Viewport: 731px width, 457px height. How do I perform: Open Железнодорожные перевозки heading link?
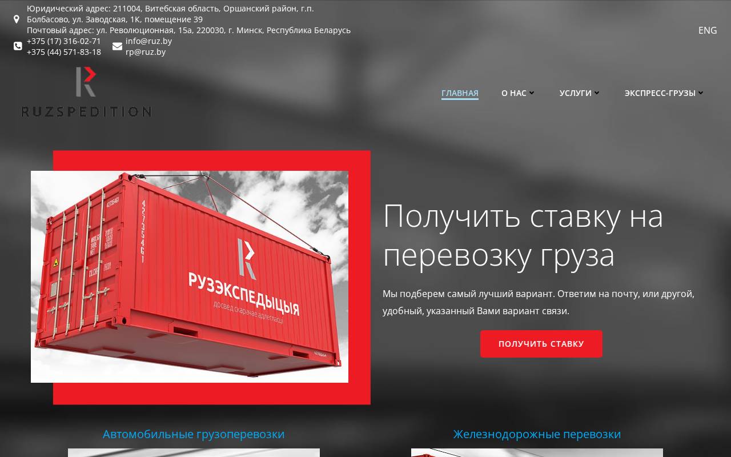tap(537, 434)
